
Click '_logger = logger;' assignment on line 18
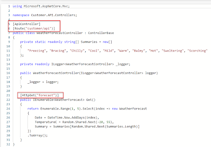click(43, 82)
